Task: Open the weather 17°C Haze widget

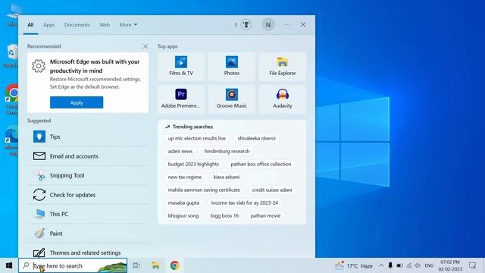Action: point(354,265)
